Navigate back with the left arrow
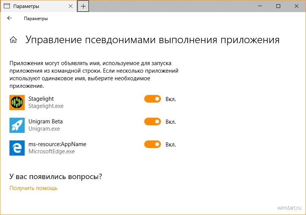 pos(9,18)
